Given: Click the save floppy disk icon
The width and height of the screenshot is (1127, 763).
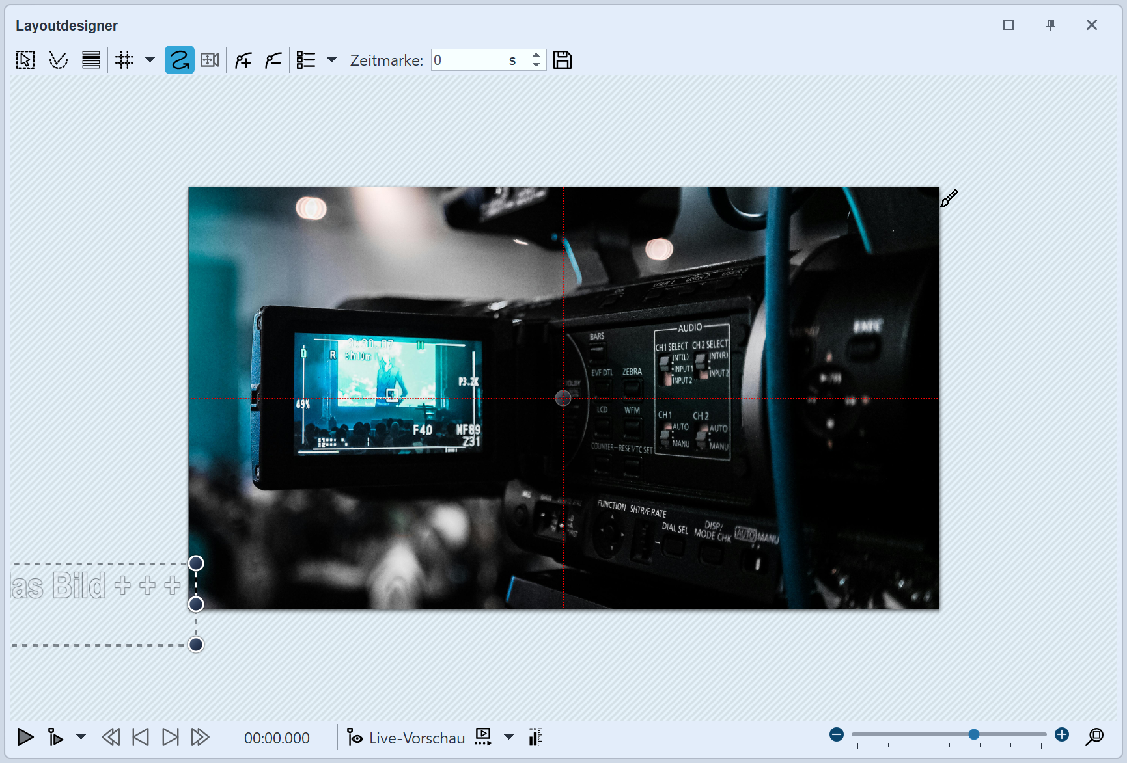Looking at the screenshot, I should click(562, 60).
